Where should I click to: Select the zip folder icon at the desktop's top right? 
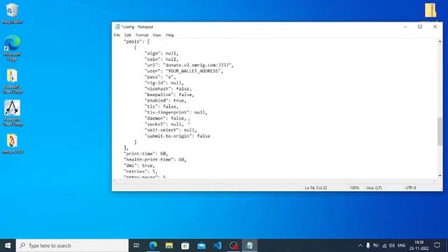click(430, 11)
